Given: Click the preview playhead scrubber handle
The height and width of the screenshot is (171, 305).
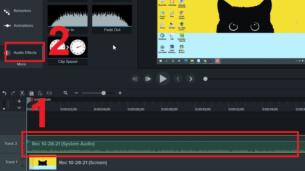Looking at the screenshot, I should pos(205,79).
